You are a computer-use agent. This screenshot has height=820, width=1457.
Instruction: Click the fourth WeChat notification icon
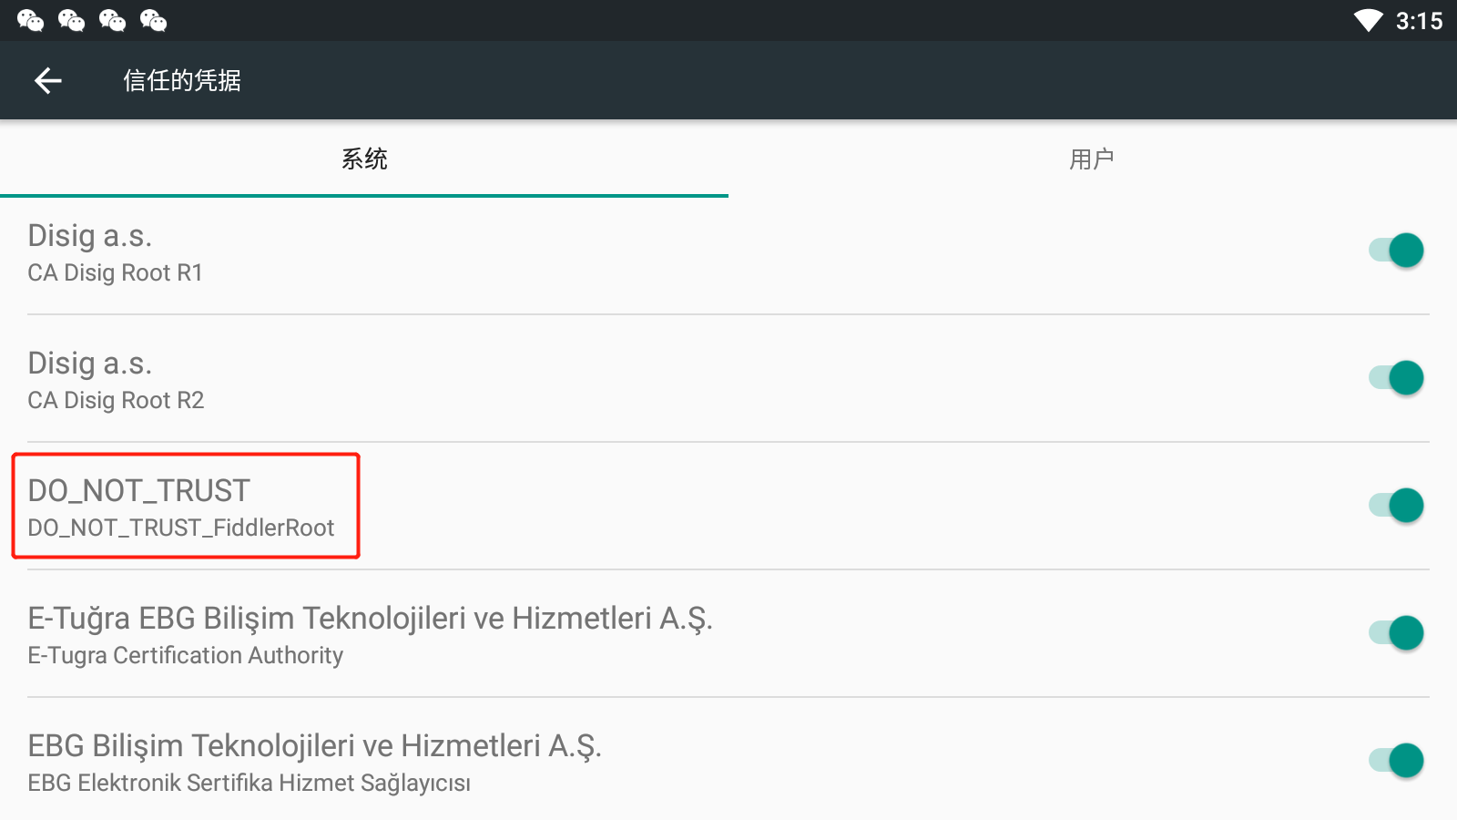[153, 20]
